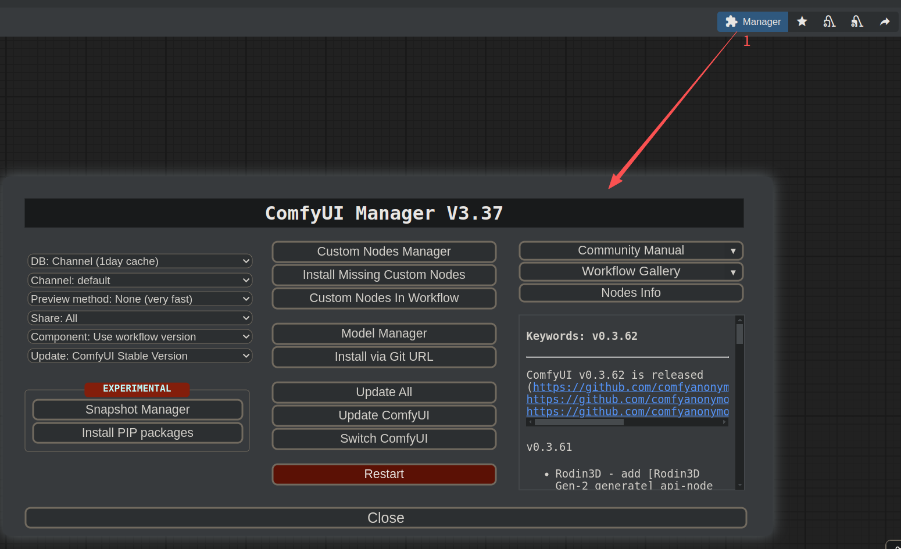The width and height of the screenshot is (901, 549).
Task: Open the Channel: default dropdown
Action: 140,281
